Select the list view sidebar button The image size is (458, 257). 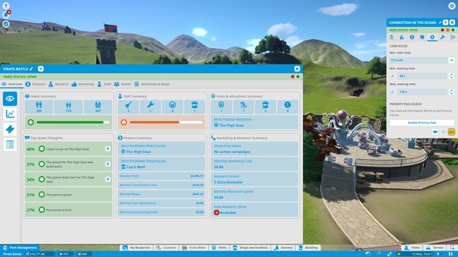coord(10,144)
